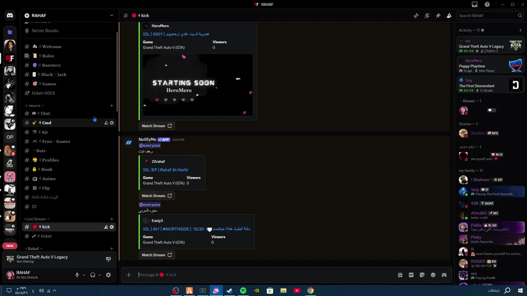Open headphone output options arrow
This screenshot has width=527, height=296.
click(100, 275)
